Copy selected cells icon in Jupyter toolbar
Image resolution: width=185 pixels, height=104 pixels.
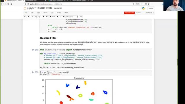tap(36, 17)
